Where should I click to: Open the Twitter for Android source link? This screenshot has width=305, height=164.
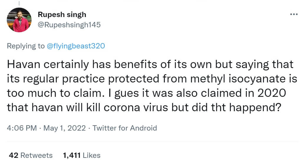click(125, 128)
